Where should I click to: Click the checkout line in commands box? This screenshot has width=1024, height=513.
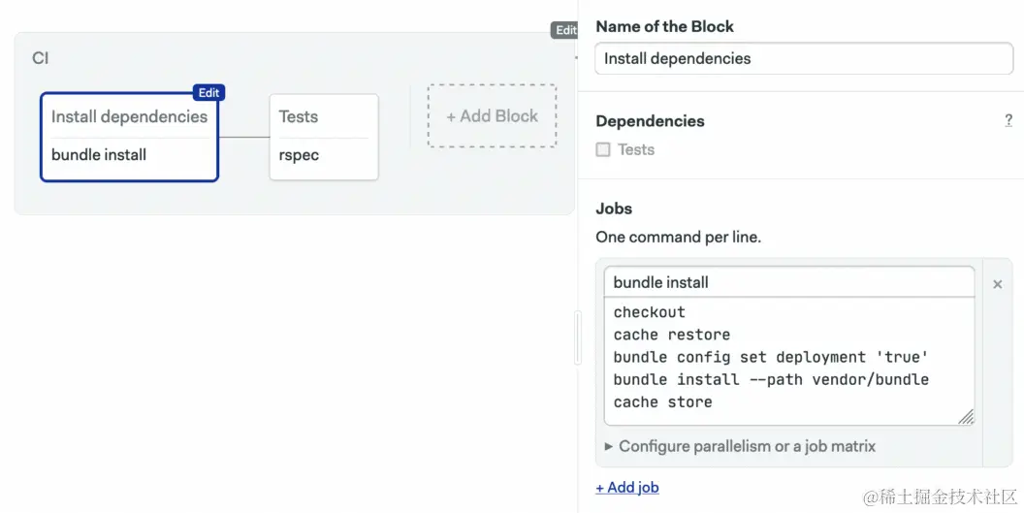(x=650, y=312)
